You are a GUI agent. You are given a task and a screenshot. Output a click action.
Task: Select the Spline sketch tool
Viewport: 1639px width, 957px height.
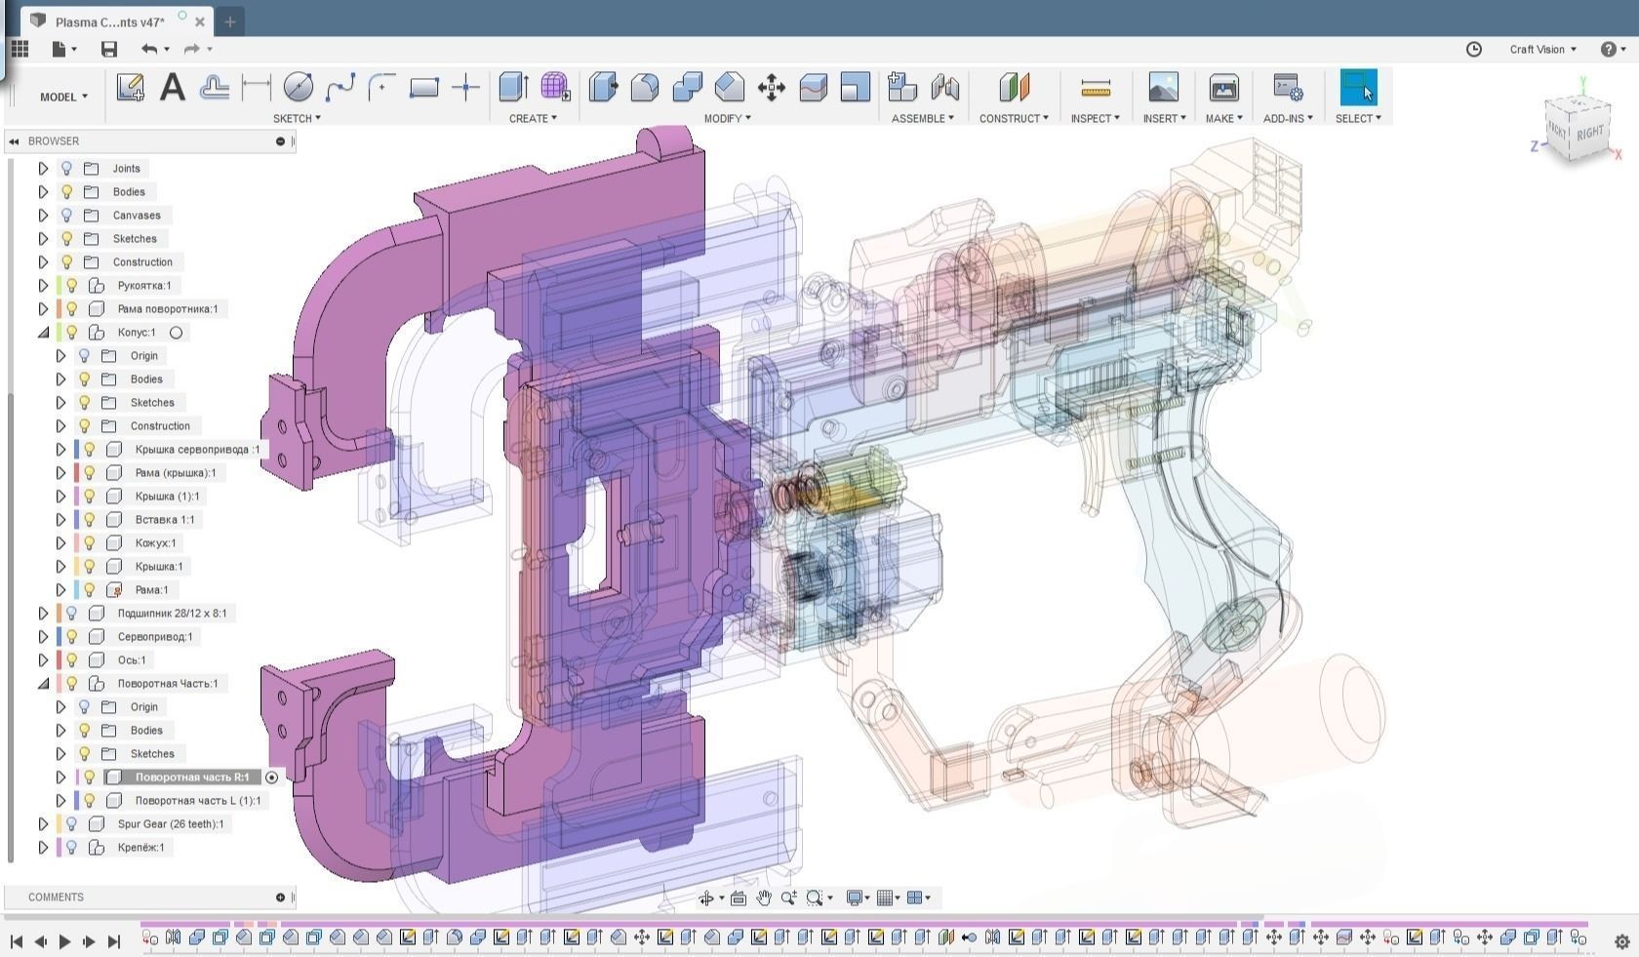point(340,88)
